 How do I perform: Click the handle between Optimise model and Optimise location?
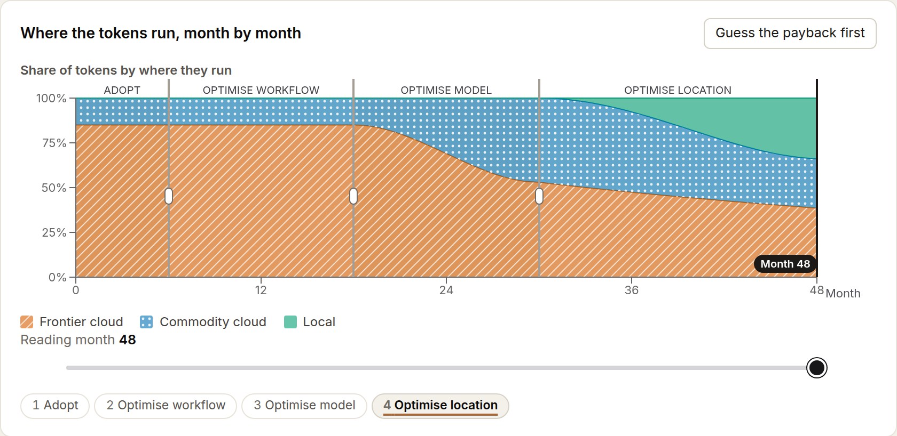tap(539, 196)
